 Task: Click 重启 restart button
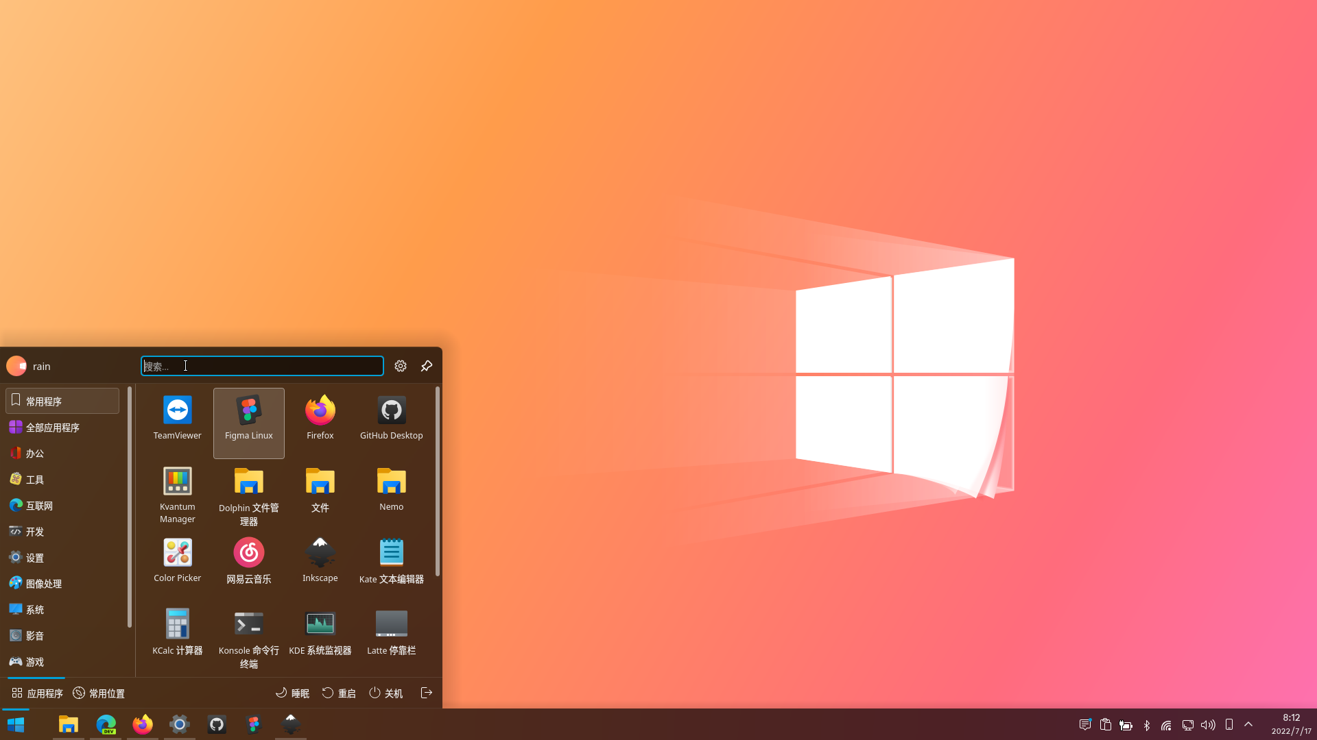tap(339, 693)
